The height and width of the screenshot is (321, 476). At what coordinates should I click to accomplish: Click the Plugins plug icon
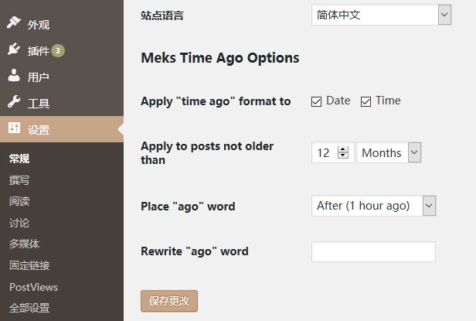pos(14,50)
